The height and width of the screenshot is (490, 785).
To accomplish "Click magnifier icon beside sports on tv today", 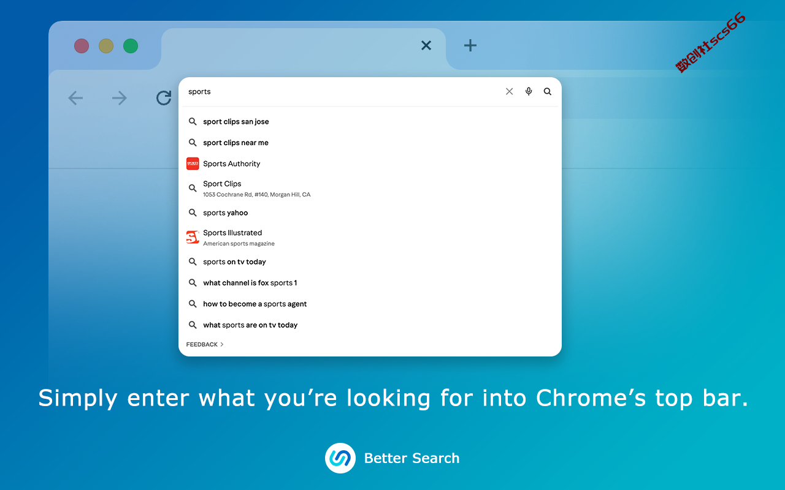I will pyautogui.click(x=193, y=262).
